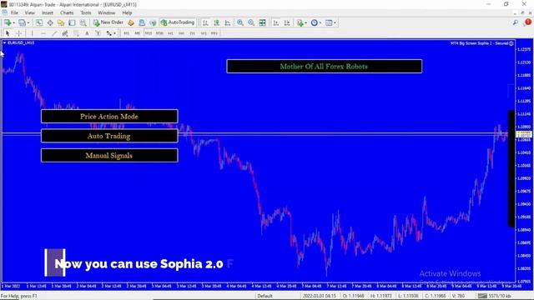534x300 pixels.
Task: Click the Manual Signals button
Action: click(x=109, y=156)
